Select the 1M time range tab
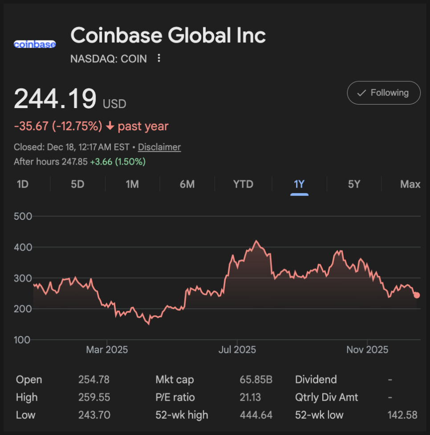 (x=132, y=184)
